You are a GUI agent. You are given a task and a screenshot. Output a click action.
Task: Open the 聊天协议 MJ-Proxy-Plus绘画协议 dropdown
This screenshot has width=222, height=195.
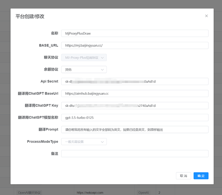(x=84, y=57)
